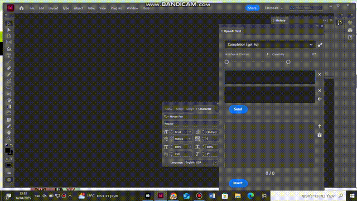Select the Selection tool in toolbox

(9, 23)
